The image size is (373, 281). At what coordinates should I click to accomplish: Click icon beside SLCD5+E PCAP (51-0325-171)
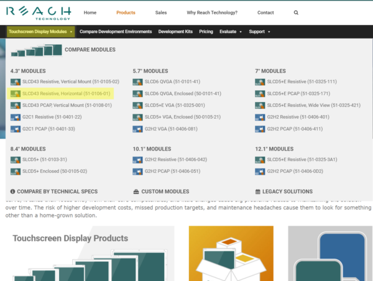tap(260, 94)
